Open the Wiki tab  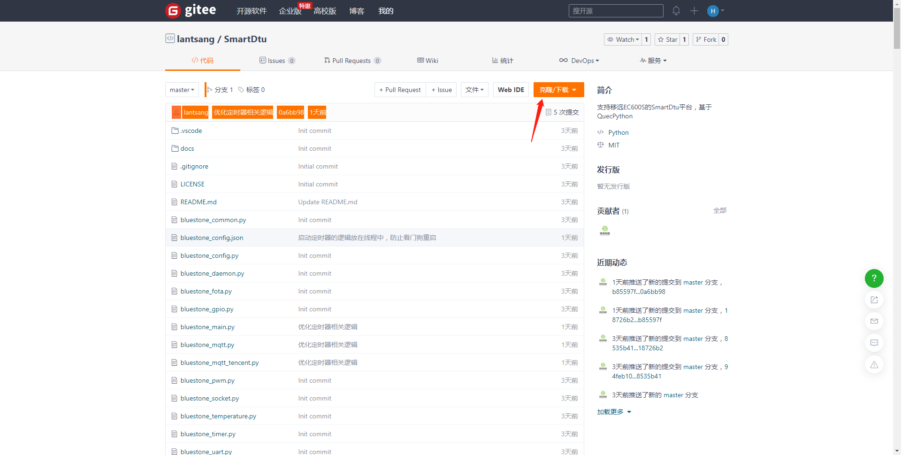coord(428,61)
